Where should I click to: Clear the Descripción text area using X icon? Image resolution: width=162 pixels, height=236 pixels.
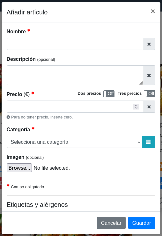click(149, 75)
